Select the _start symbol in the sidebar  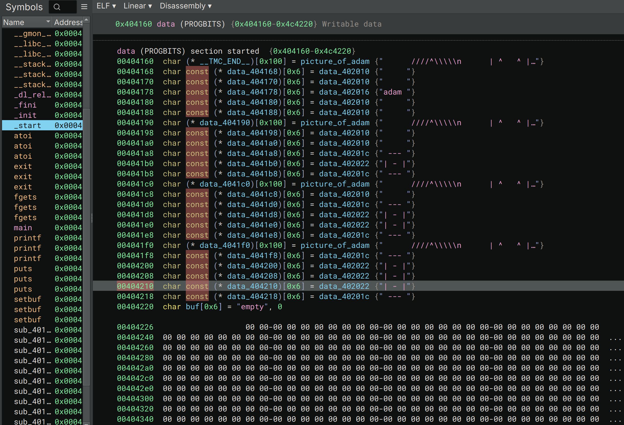(28, 125)
